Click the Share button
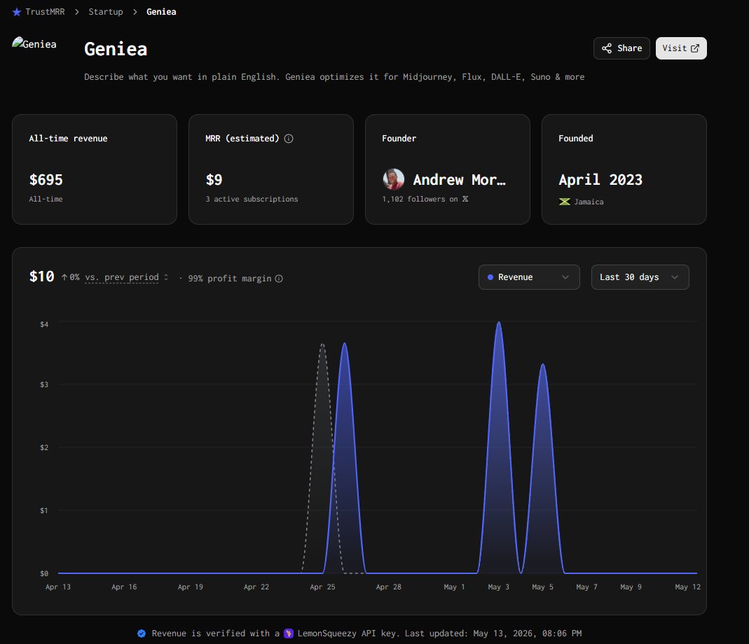 (621, 48)
